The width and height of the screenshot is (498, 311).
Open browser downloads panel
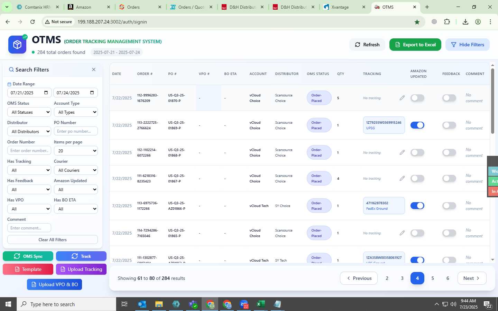tap(465, 22)
